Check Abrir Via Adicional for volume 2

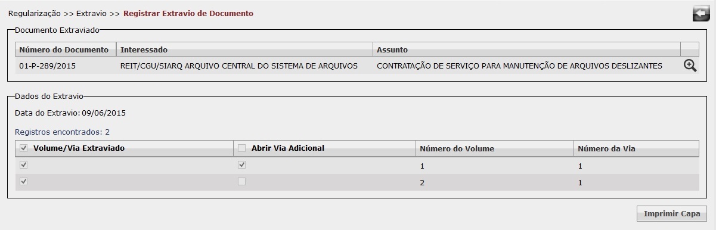click(x=241, y=182)
